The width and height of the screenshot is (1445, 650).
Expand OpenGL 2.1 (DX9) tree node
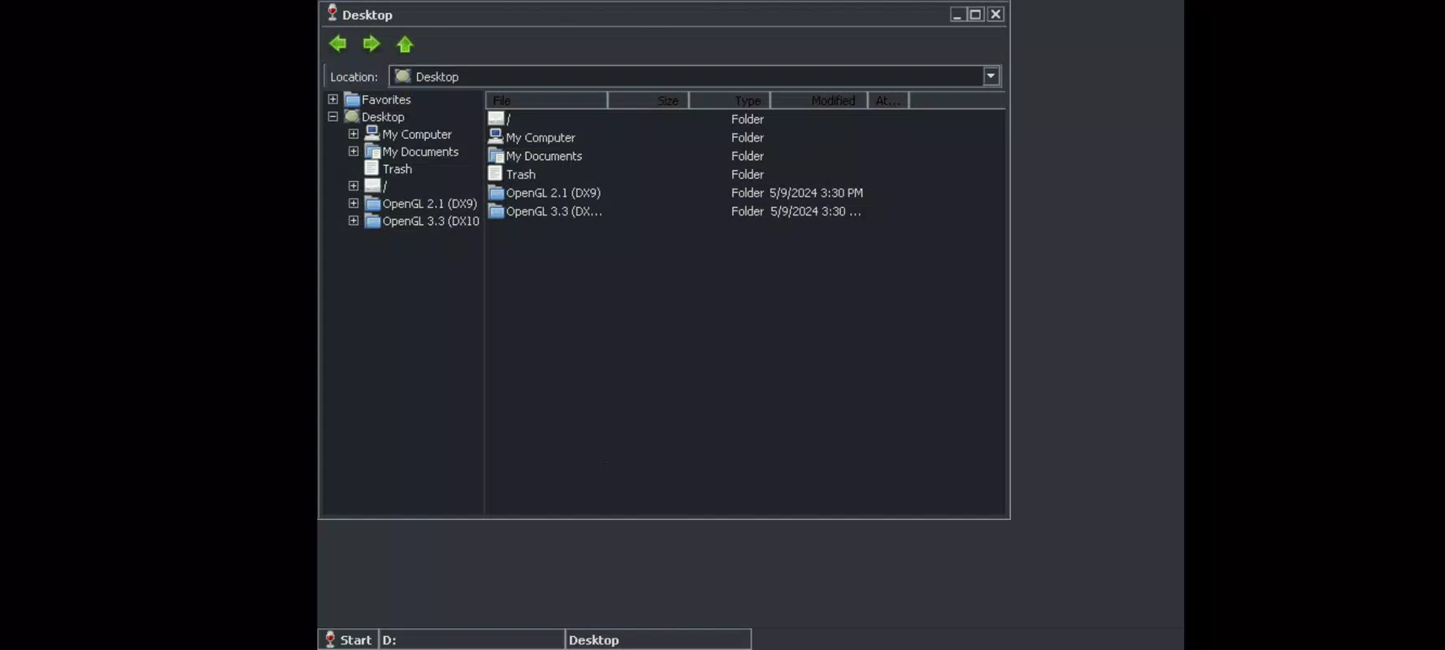(354, 203)
